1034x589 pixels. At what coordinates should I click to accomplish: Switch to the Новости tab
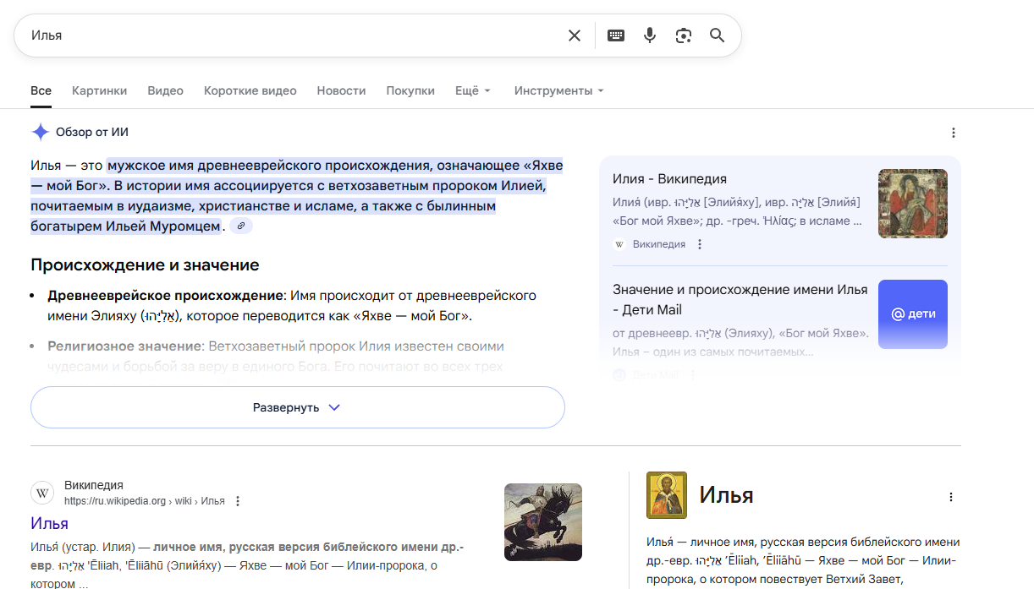pyautogui.click(x=341, y=90)
